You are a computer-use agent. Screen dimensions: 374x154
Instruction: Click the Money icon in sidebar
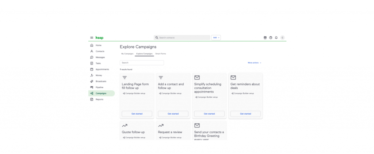[92, 75]
